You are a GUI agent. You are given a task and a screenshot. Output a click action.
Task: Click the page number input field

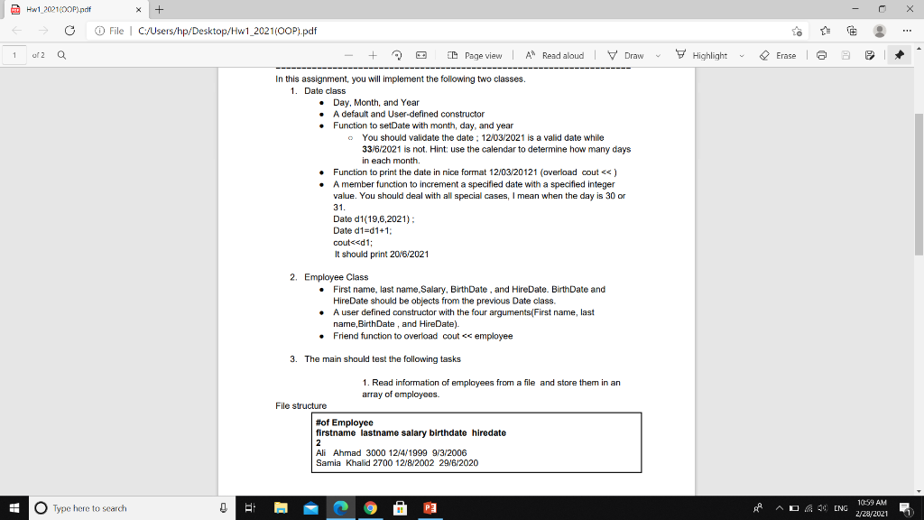[x=14, y=54]
